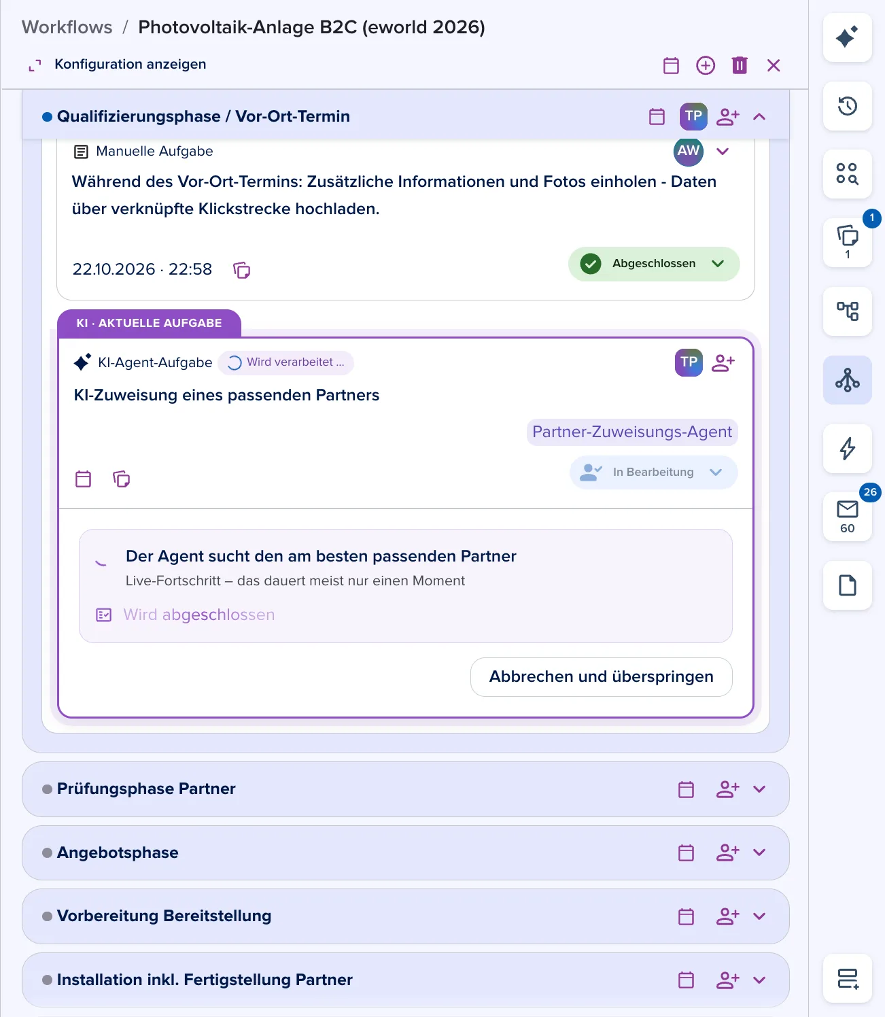
Task: Expand the Installation inkl. Fertigstellung Partner section
Action: [759, 980]
